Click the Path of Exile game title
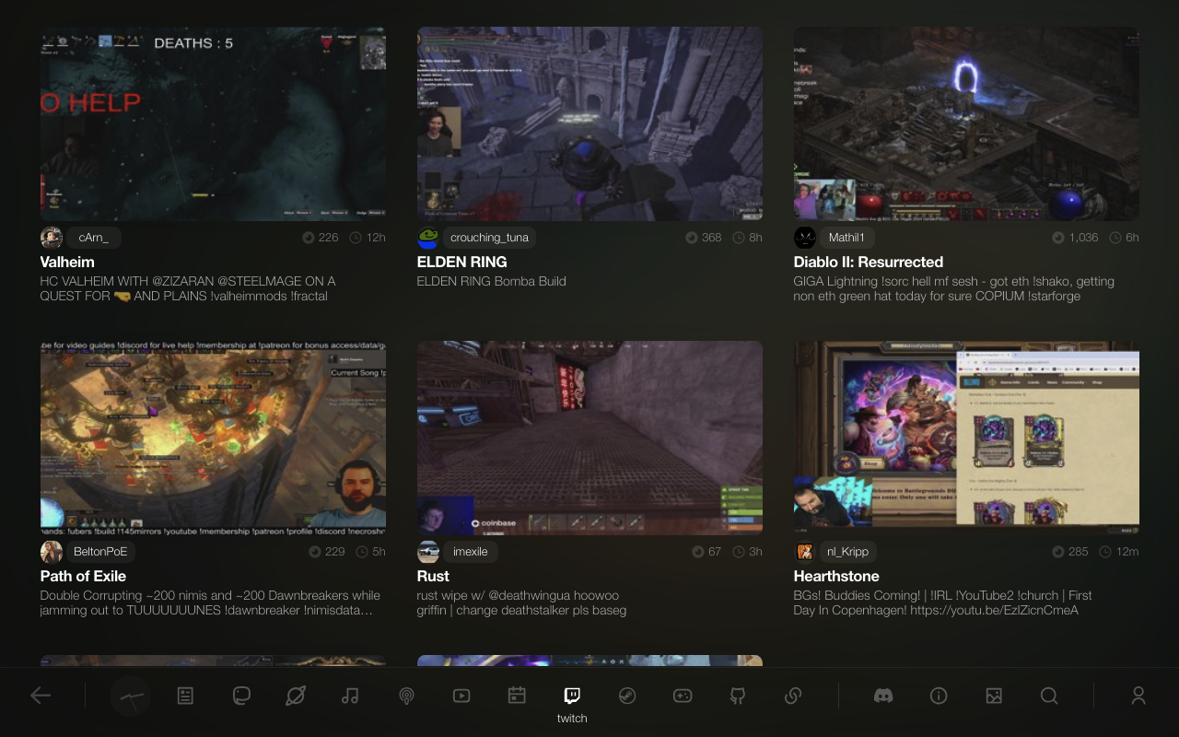The height and width of the screenshot is (737, 1179). point(83,576)
